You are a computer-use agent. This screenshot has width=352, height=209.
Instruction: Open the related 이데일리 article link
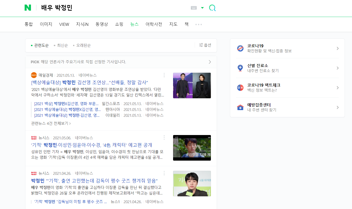67,115
